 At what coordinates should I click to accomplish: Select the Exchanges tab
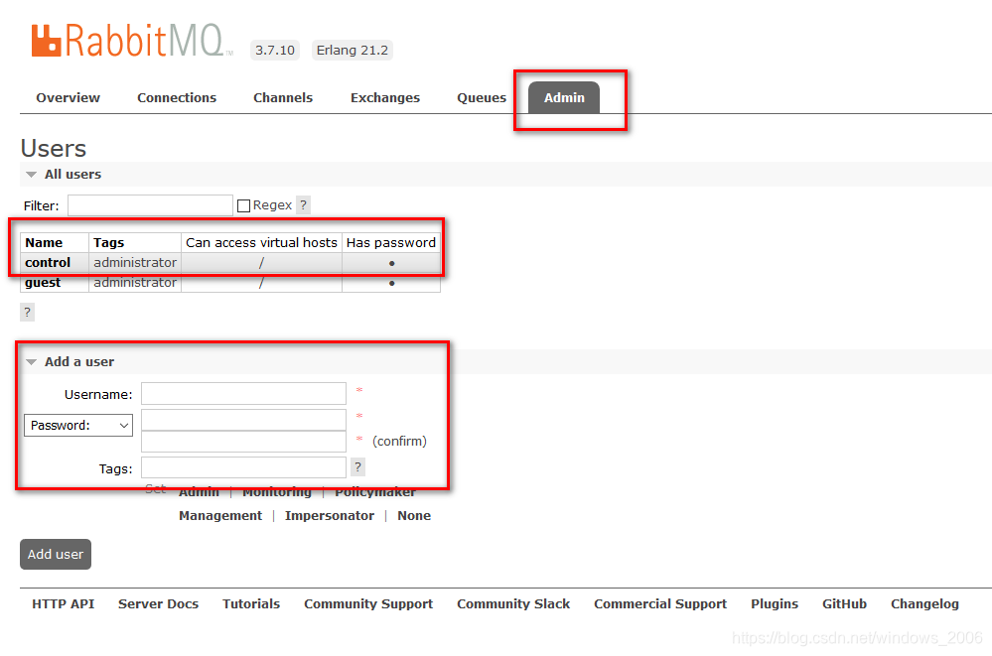tap(385, 97)
